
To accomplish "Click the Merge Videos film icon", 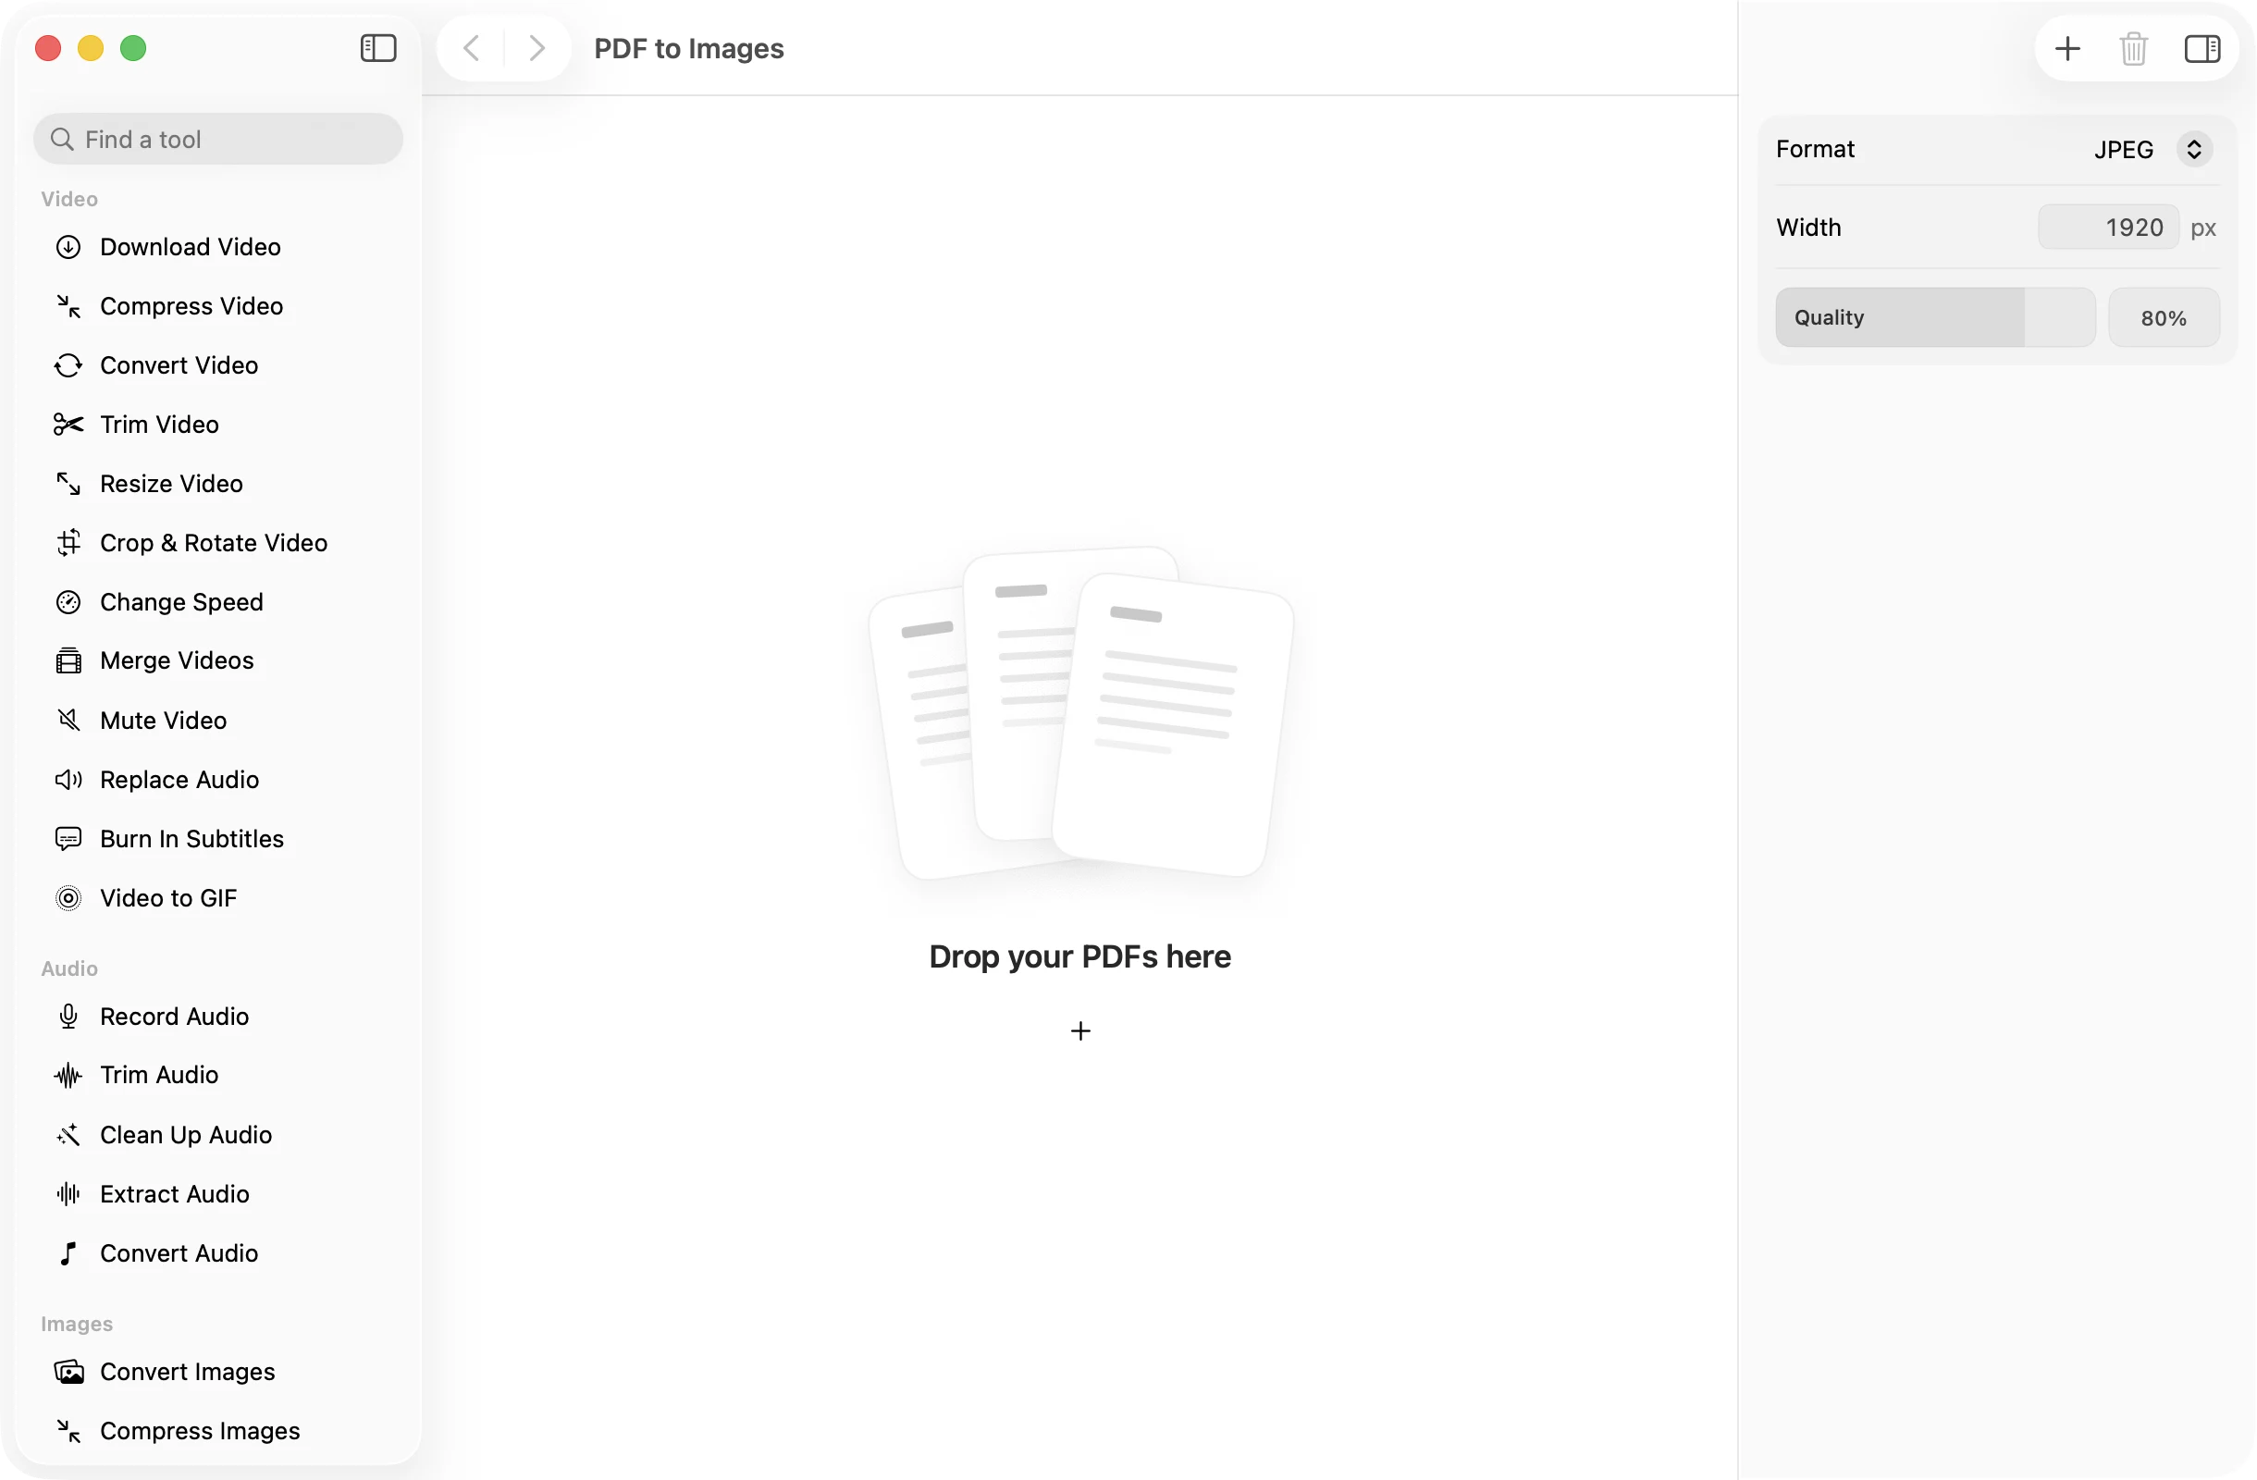I will [x=68, y=660].
